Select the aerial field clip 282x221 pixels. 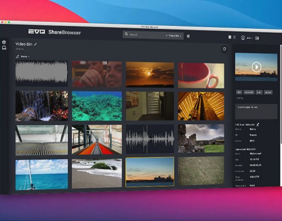coord(201,171)
